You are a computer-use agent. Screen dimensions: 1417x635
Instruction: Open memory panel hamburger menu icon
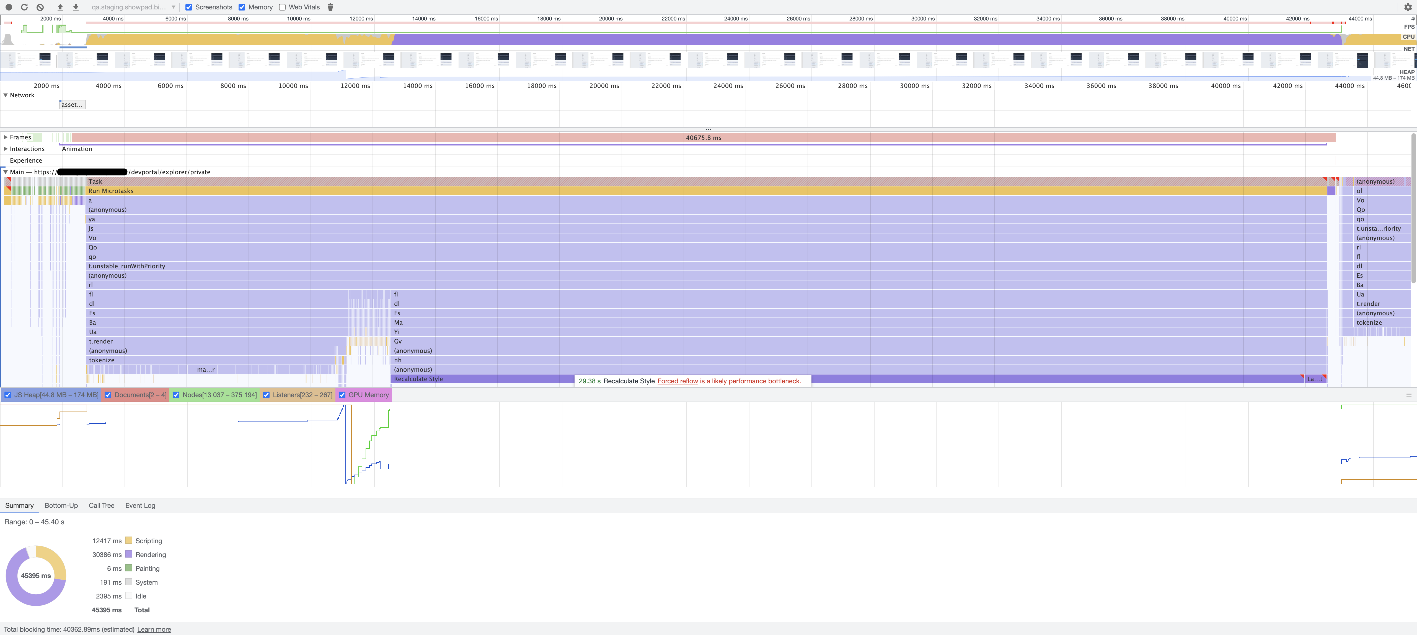click(1408, 395)
